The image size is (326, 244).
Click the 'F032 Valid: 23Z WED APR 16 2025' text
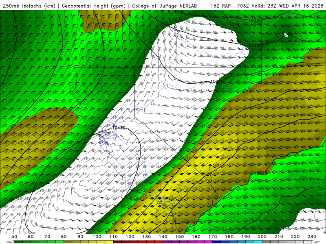(280, 6)
